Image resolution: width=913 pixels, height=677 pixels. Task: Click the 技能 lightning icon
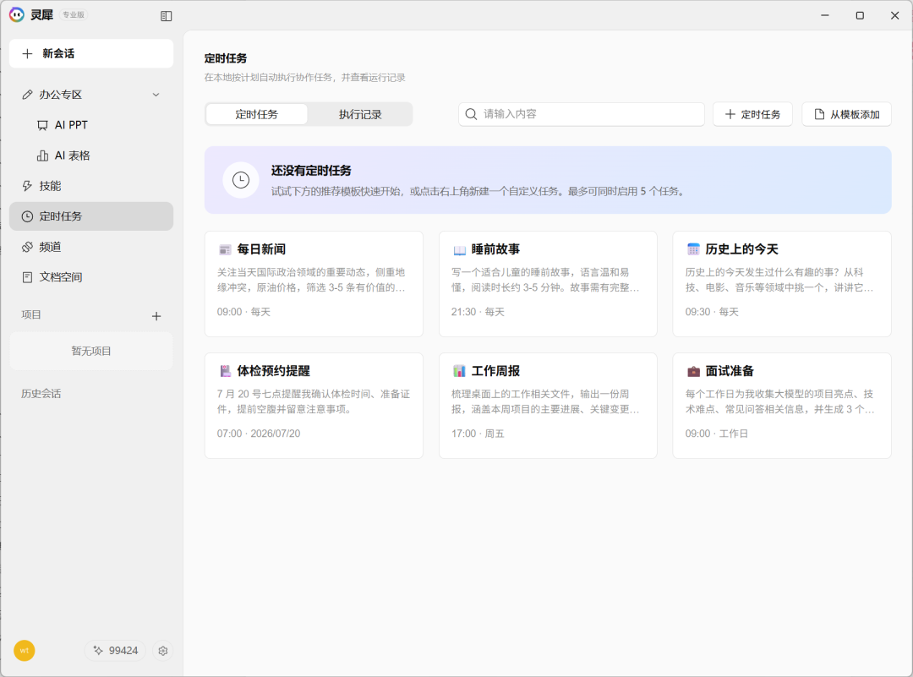pos(27,186)
